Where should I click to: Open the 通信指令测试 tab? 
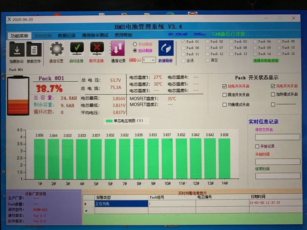click(x=95, y=36)
